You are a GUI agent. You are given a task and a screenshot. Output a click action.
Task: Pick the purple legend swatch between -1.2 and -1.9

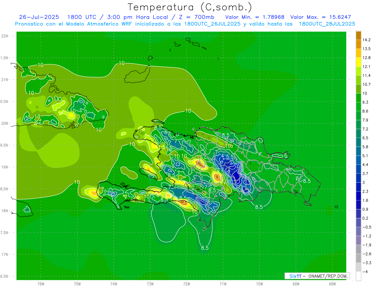pos(358,240)
